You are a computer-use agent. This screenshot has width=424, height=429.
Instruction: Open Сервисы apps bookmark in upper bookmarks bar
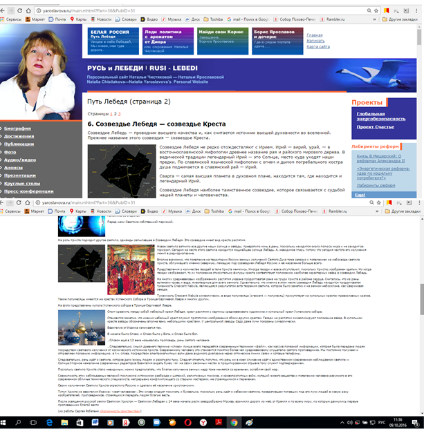click(10, 19)
